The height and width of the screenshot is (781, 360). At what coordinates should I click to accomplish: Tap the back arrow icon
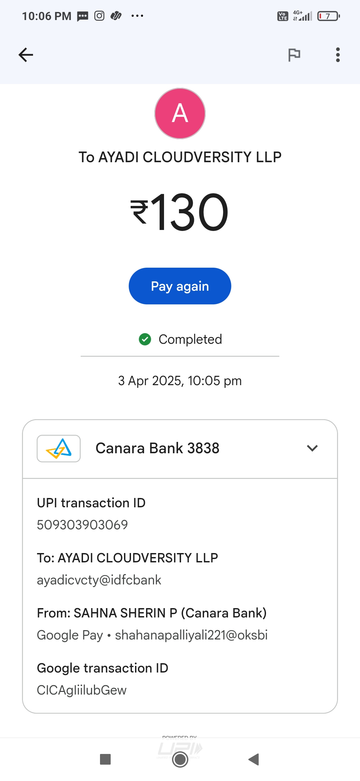click(26, 55)
